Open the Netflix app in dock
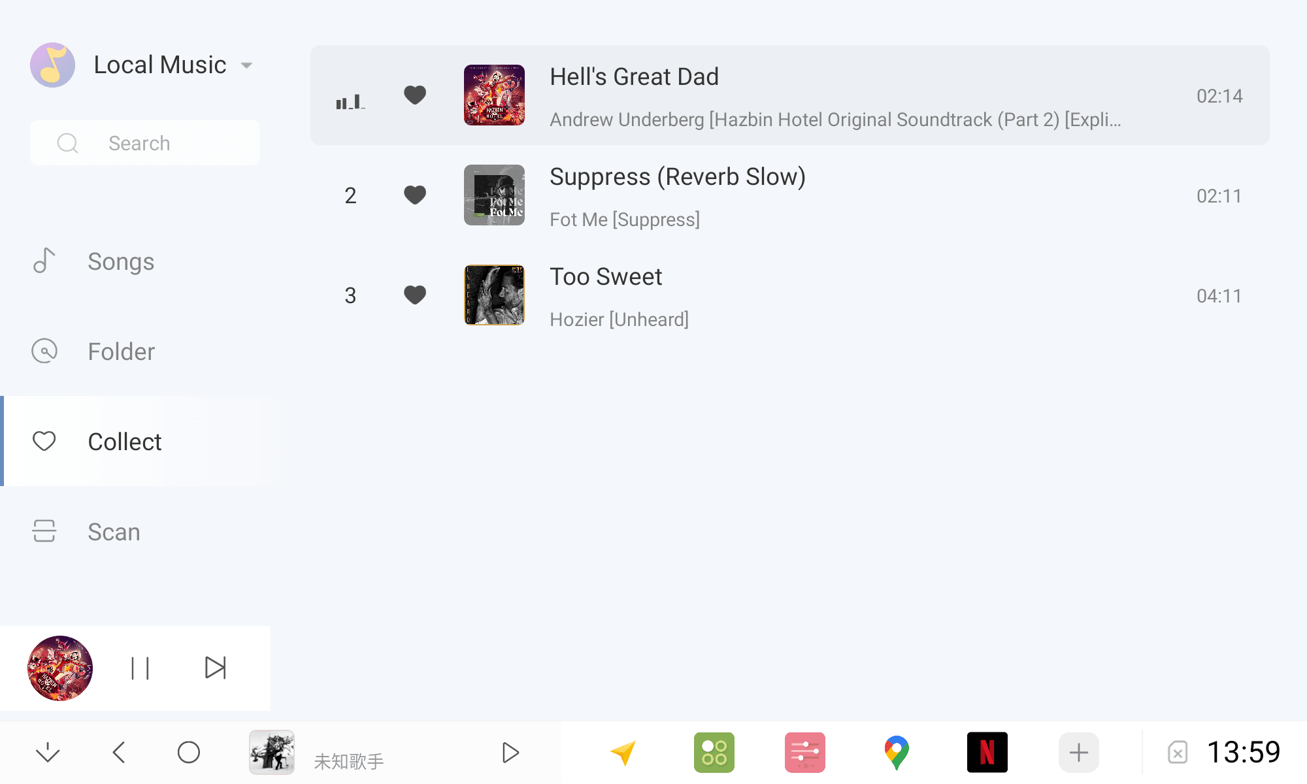 coord(987,753)
